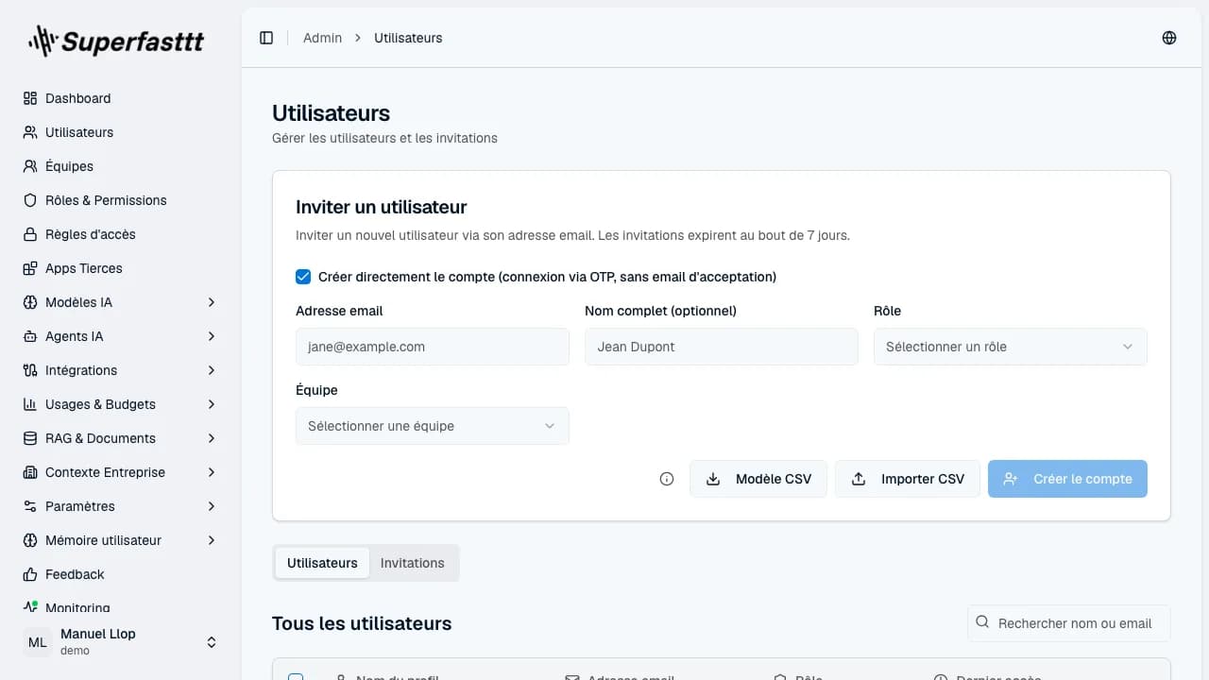
Task: Open the language globe icon
Action: tap(1169, 38)
